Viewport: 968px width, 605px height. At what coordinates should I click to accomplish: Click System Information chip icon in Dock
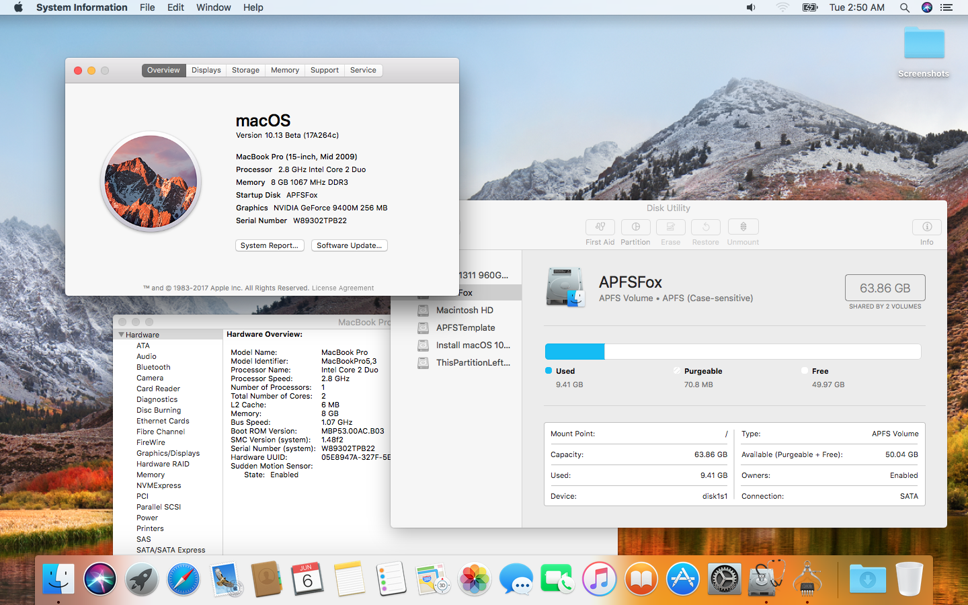807,579
